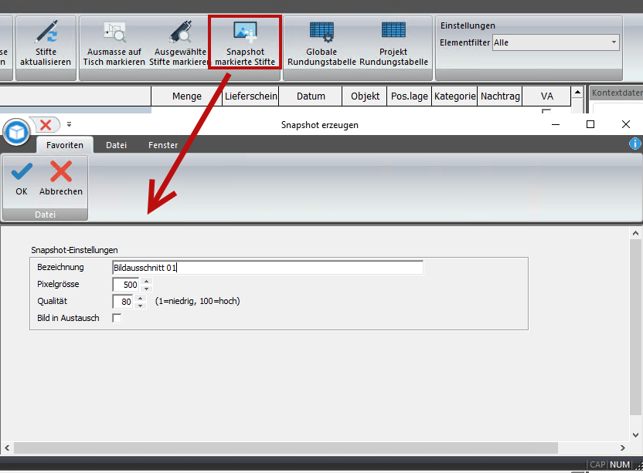Confirm with the OK checkmark icon

(x=22, y=173)
